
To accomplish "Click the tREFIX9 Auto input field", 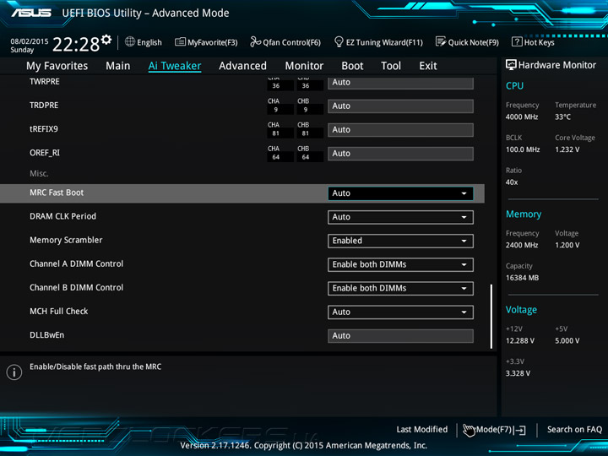I will click(400, 130).
